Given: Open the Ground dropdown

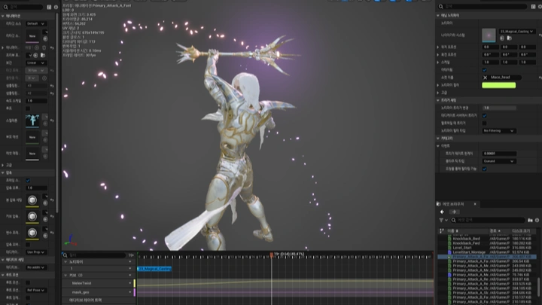Looking at the screenshot, I should 499,160.
